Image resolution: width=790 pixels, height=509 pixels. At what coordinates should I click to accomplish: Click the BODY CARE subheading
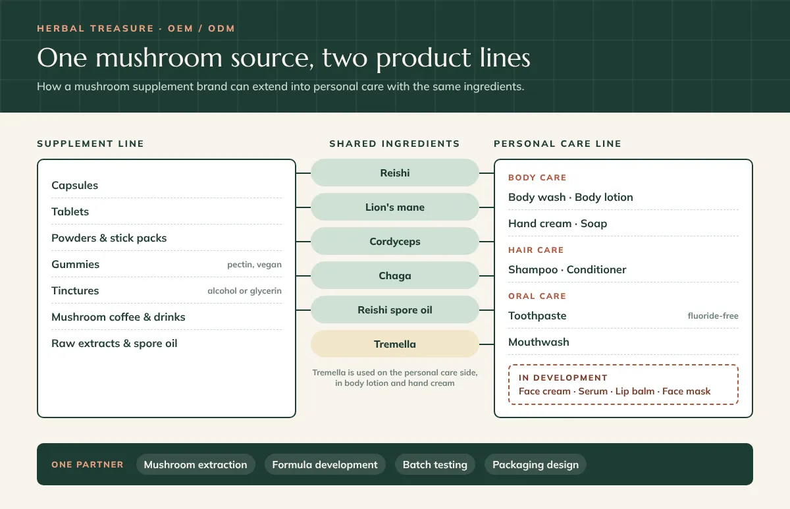pos(537,178)
